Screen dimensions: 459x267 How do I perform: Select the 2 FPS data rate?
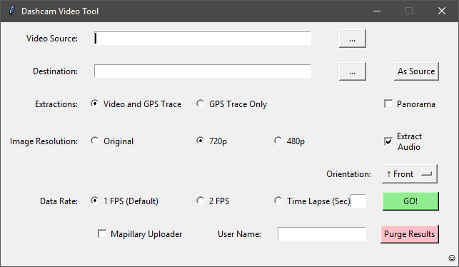click(x=200, y=201)
